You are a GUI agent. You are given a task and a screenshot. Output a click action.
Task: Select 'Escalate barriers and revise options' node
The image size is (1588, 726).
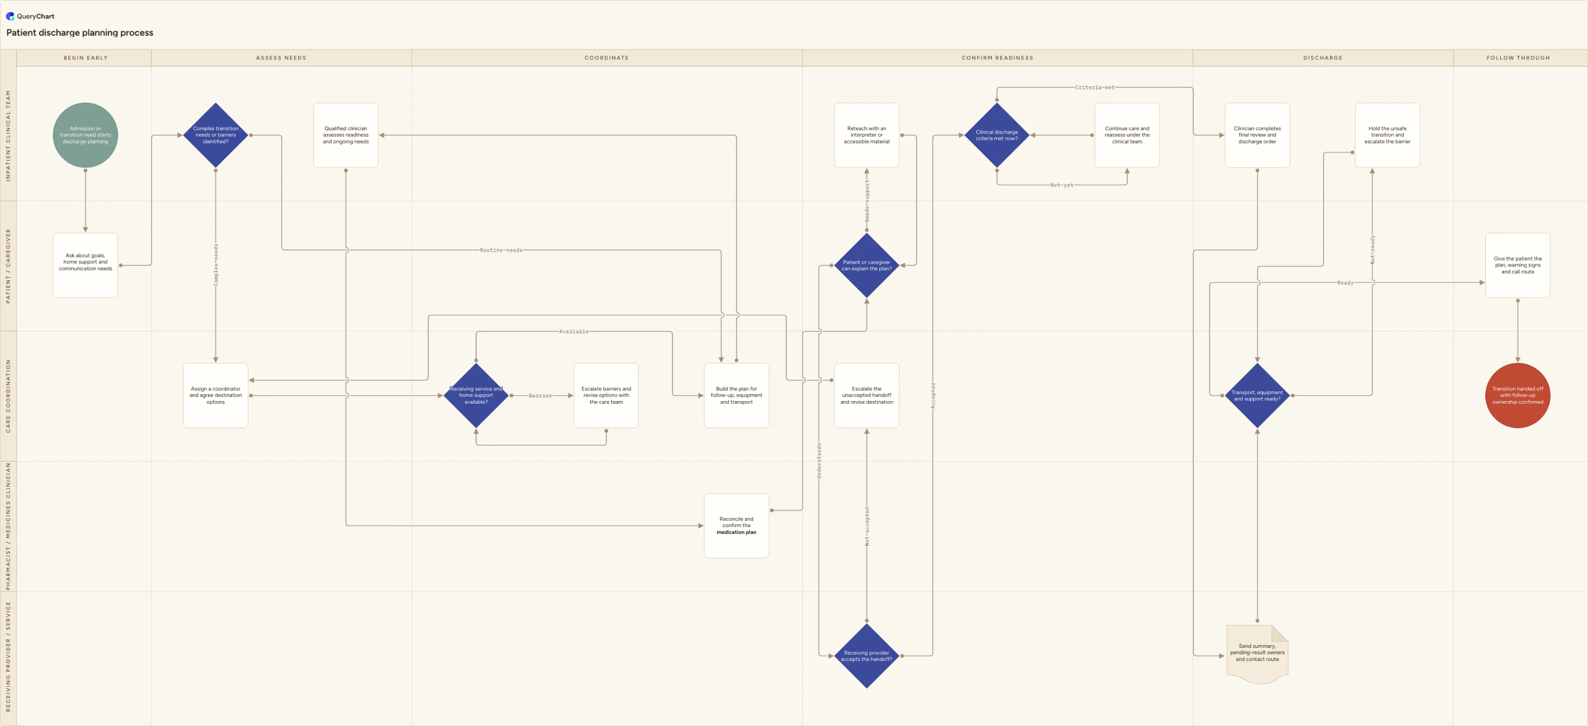pyautogui.click(x=606, y=395)
